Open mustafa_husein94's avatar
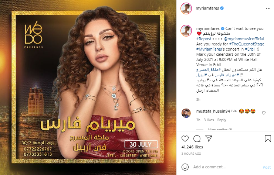The height and width of the screenshot is (175, 274). tap(186, 113)
